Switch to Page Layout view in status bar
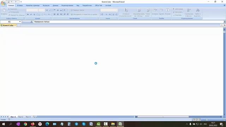226x127 pixels. [196, 120]
